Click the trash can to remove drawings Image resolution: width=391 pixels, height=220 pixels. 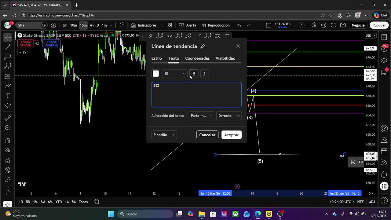pyautogui.click(x=8, y=193)
